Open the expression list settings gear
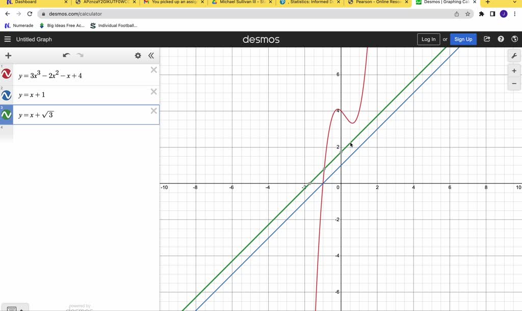 (x=138, y=56)
